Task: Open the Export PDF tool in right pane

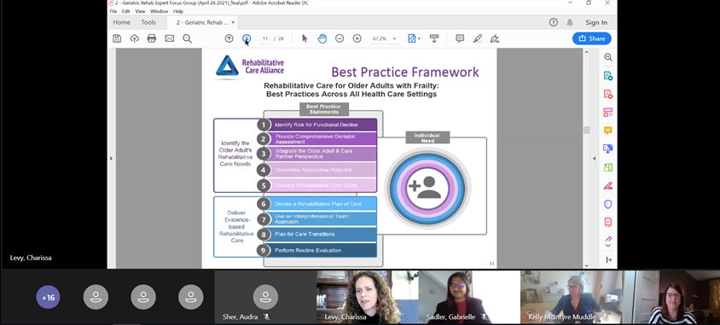Action: (608, 76)
